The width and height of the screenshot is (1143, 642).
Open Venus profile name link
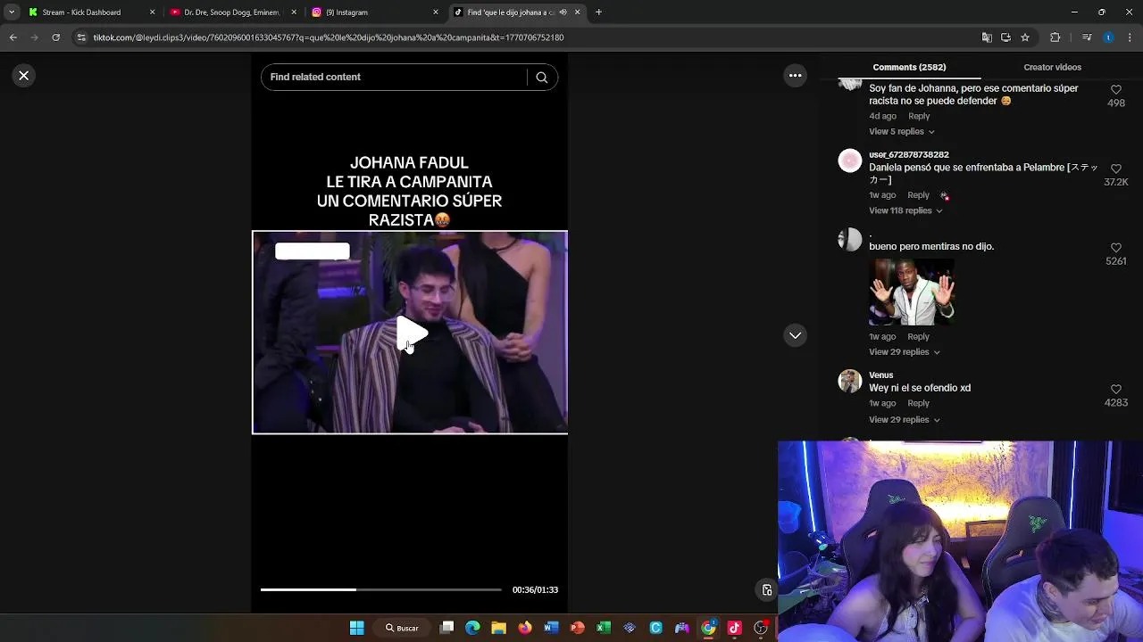(880, 375)
